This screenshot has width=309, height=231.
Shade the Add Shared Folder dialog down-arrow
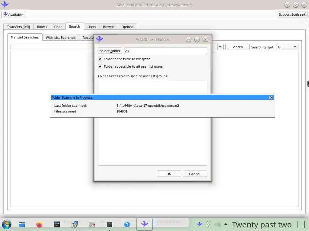(189, 39)
